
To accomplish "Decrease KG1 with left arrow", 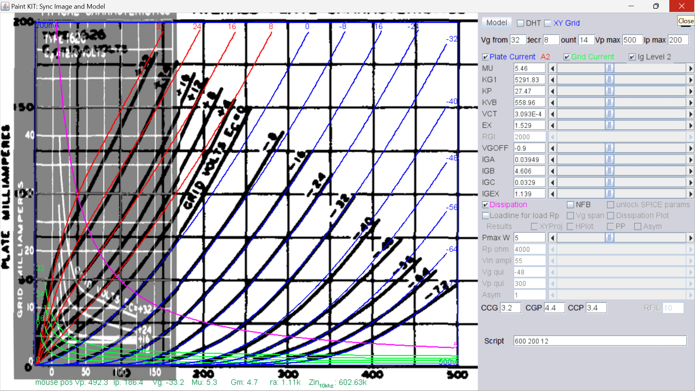I will [552, 80].
